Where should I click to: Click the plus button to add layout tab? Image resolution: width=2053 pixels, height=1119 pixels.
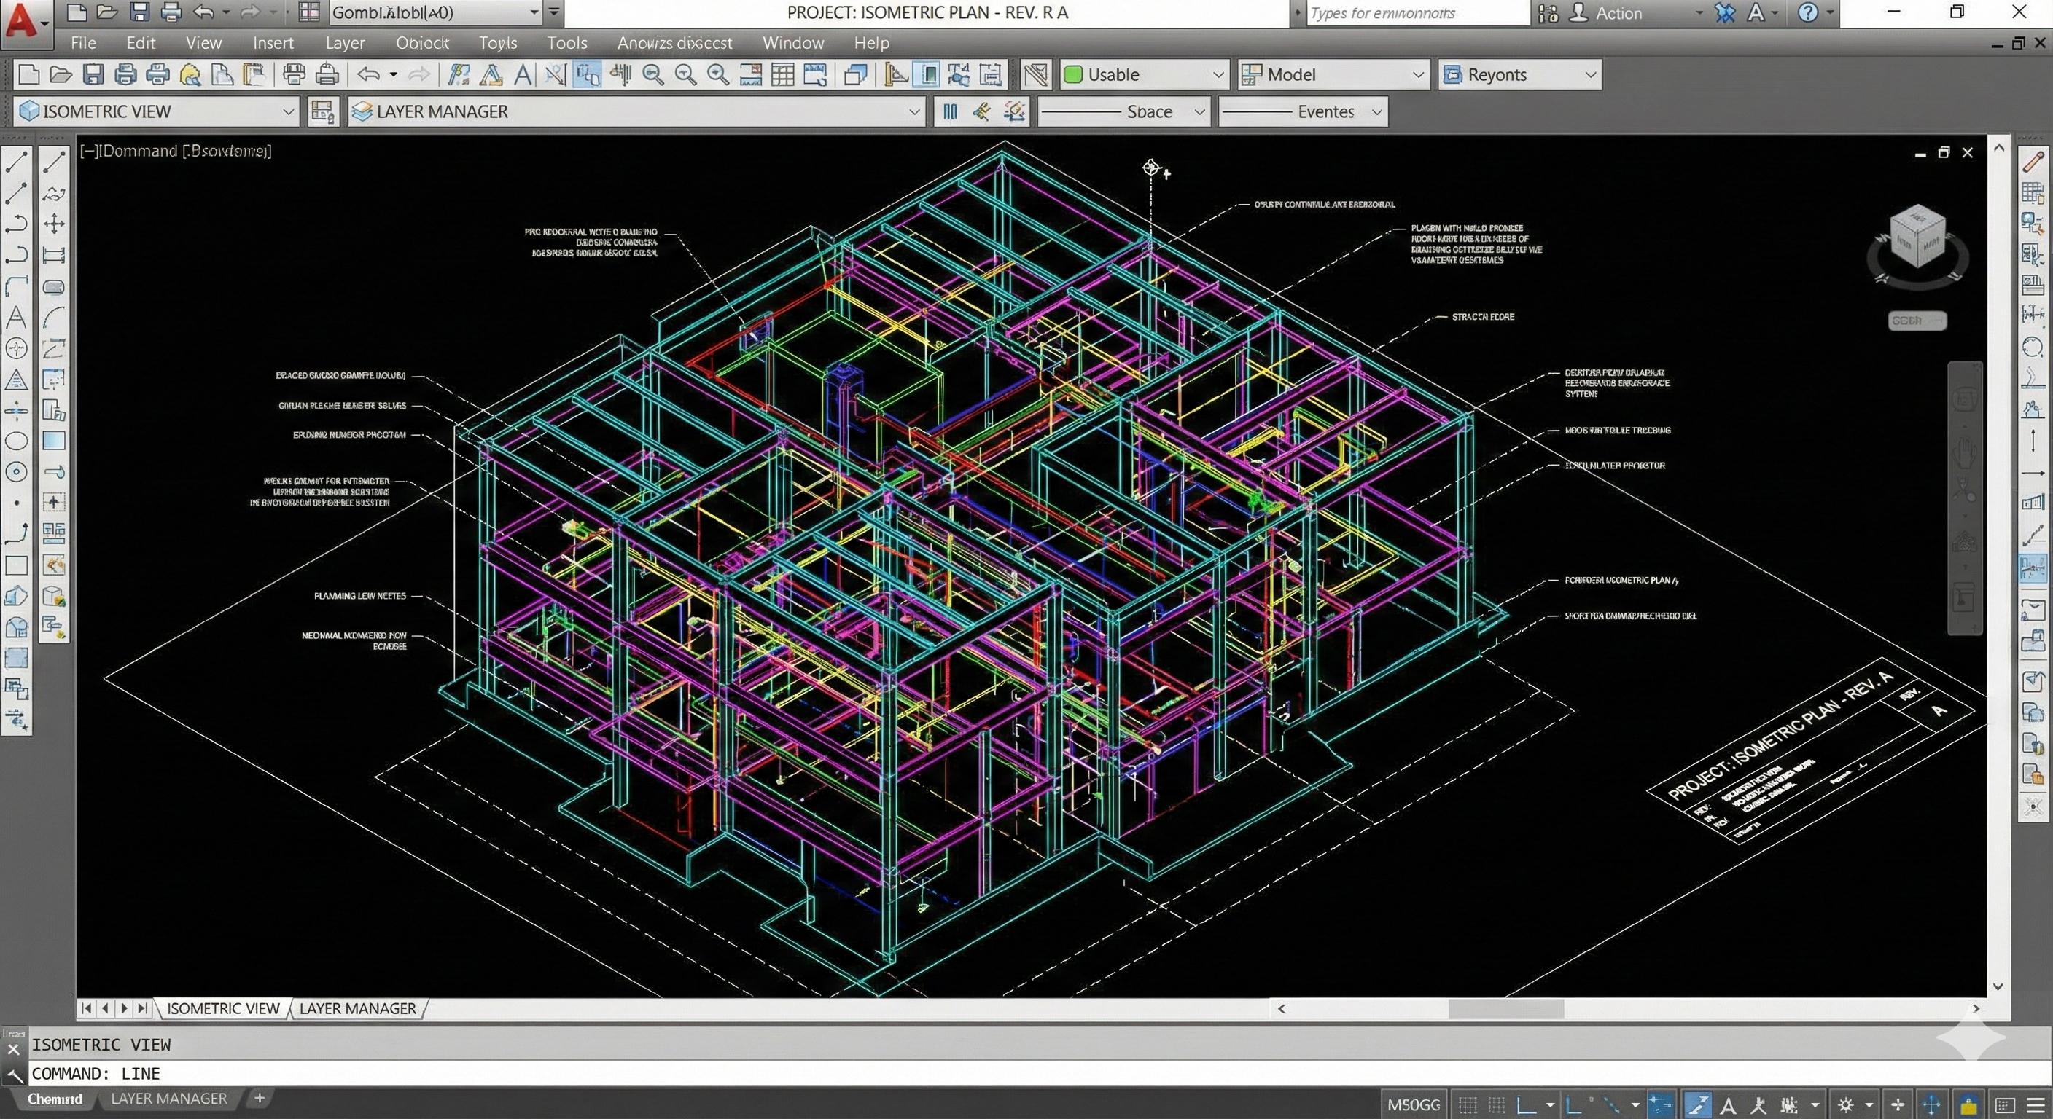pyautogui.click(x=259, y=1099)
